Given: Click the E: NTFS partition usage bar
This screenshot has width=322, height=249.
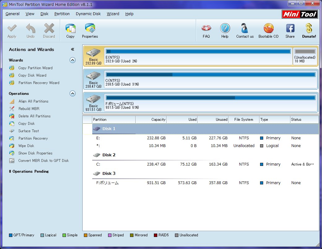Looking at the screenshot, I should click(x=198, y=51).
